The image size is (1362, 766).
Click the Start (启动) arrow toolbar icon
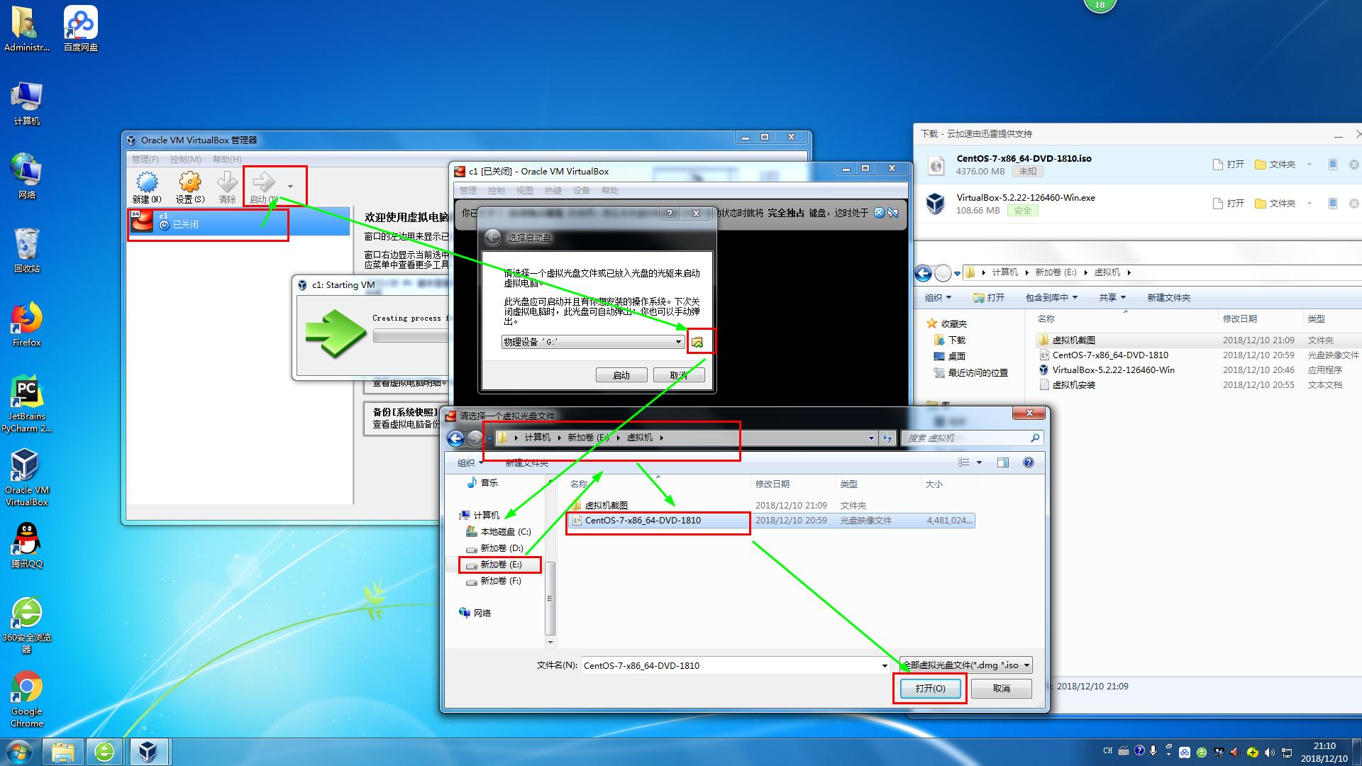[x=263, y=182]
